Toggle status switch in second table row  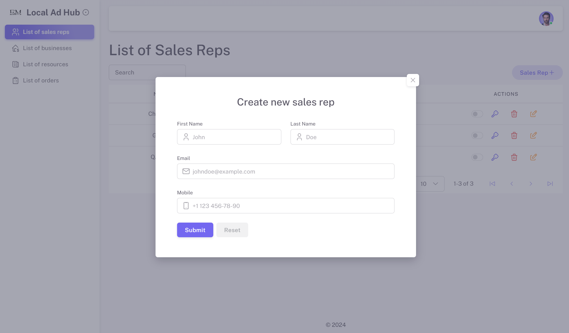coord(477,135)
